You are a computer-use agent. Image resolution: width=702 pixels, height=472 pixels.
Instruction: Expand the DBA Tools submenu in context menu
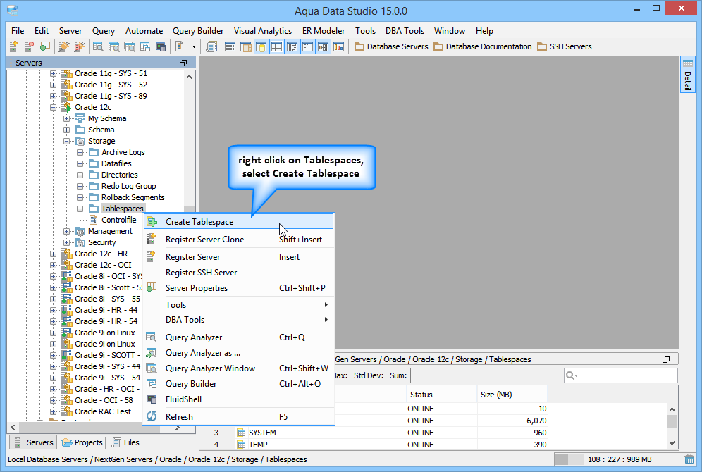[239, 319]
